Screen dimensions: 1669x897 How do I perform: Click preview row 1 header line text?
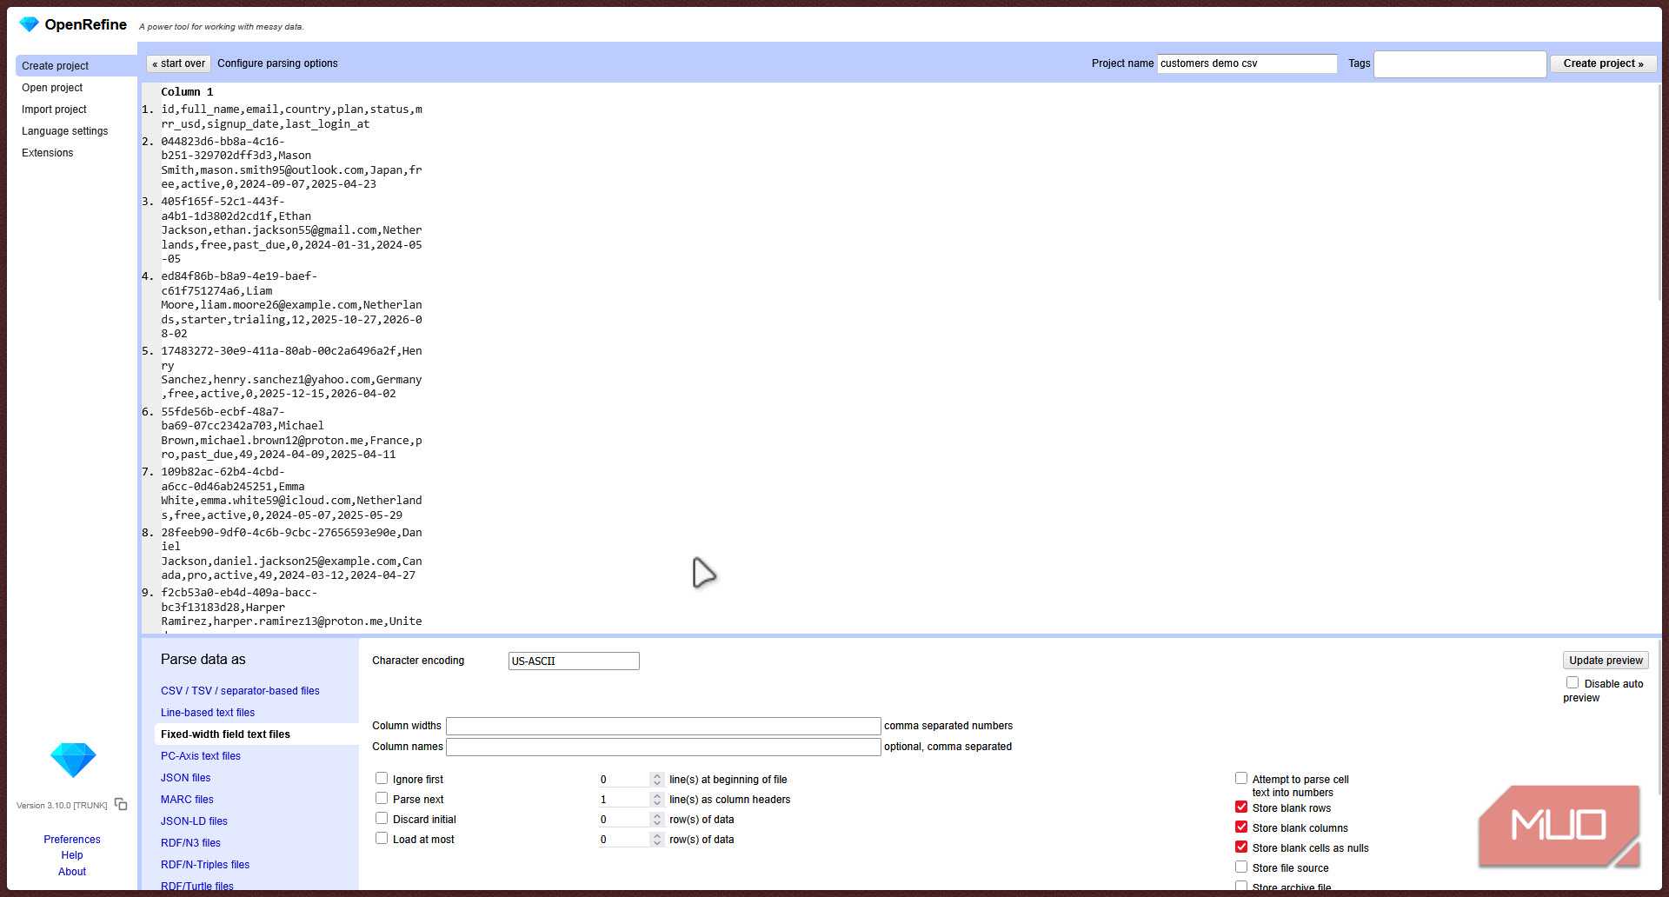point(291,116)
